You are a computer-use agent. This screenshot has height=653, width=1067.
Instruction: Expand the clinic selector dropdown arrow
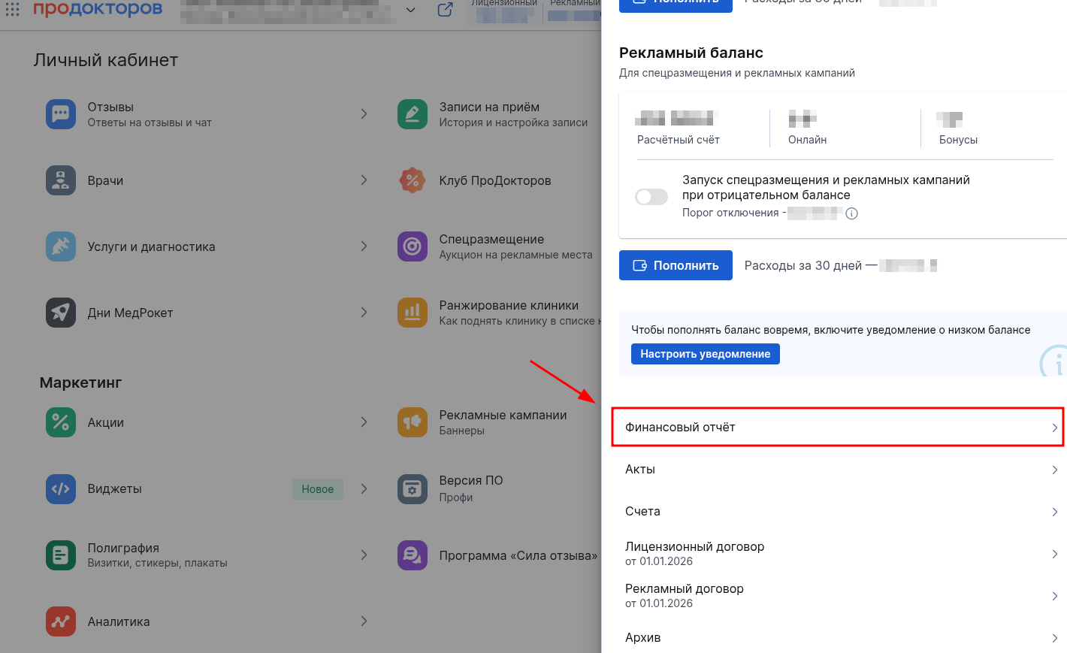(410, 10)
